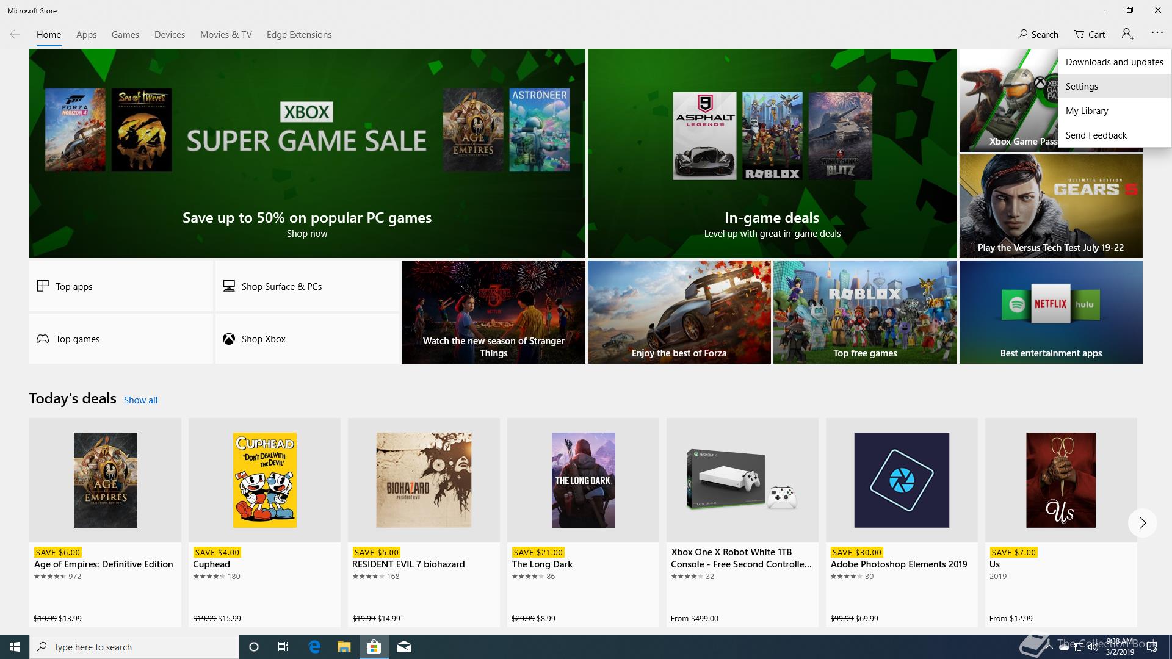This screenshot has width=1172, height=659.
Task: Open Mail app from taskbar
Action: pyautogui.click(x=403, y=647)
